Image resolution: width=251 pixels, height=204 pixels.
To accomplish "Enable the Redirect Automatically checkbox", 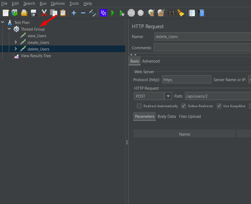I will [139, 106].
